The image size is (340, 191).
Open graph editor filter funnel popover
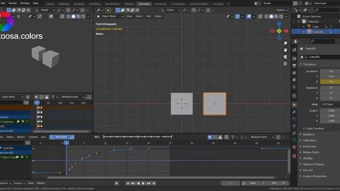click(x=234, y=137)
